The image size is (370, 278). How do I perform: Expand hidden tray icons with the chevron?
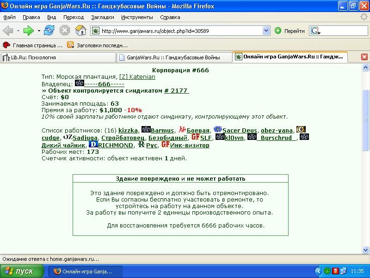tap(319, 271)
